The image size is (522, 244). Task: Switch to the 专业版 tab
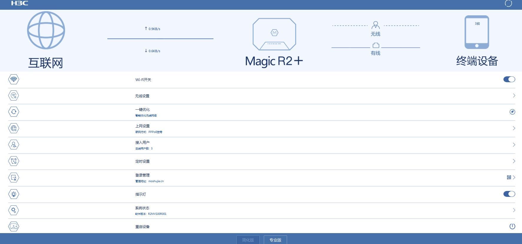(275, 240)
